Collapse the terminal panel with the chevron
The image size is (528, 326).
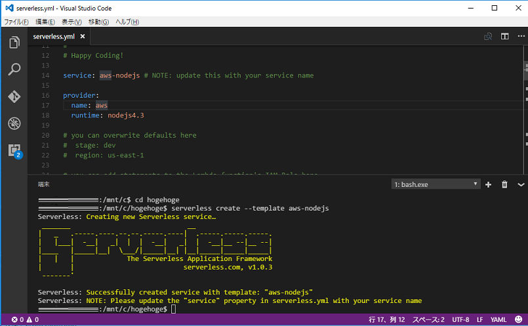521,184
